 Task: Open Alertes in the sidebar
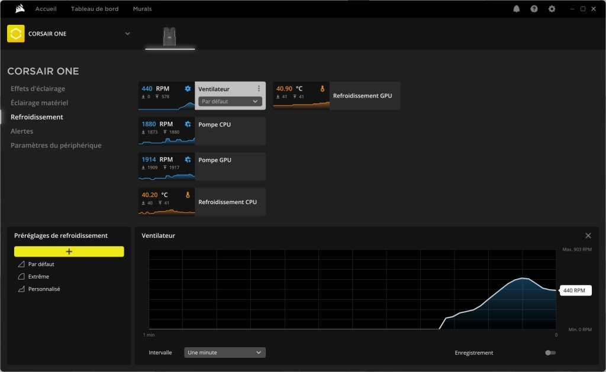[21, 131]
